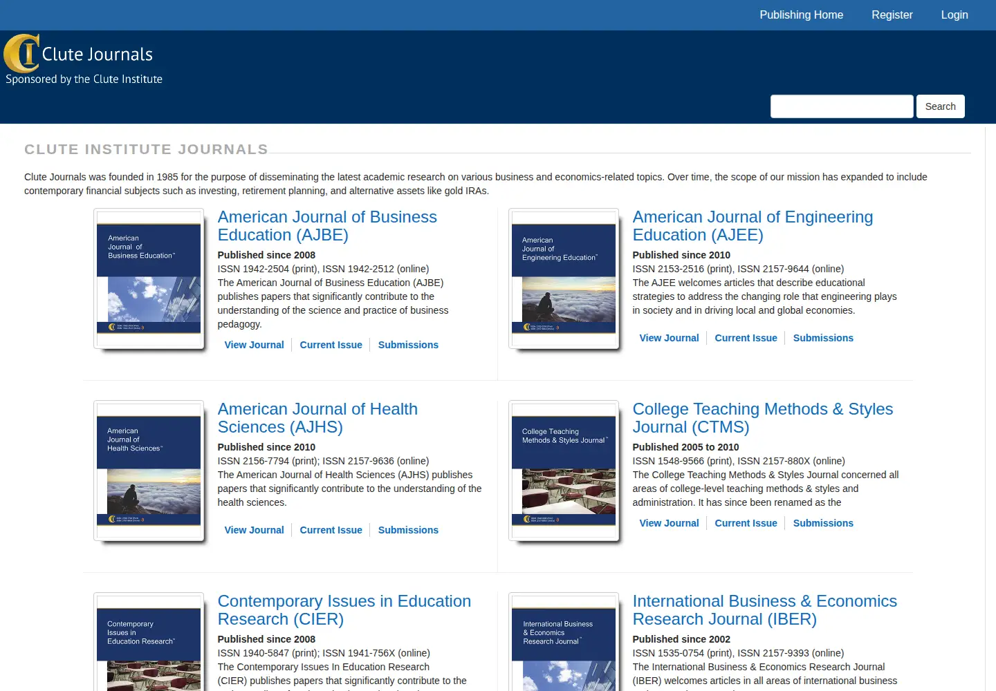Open the American Journal of Health Sciences cover thumbnail
The width and height of the screenshot is (996, 691).
click(149, 471)
